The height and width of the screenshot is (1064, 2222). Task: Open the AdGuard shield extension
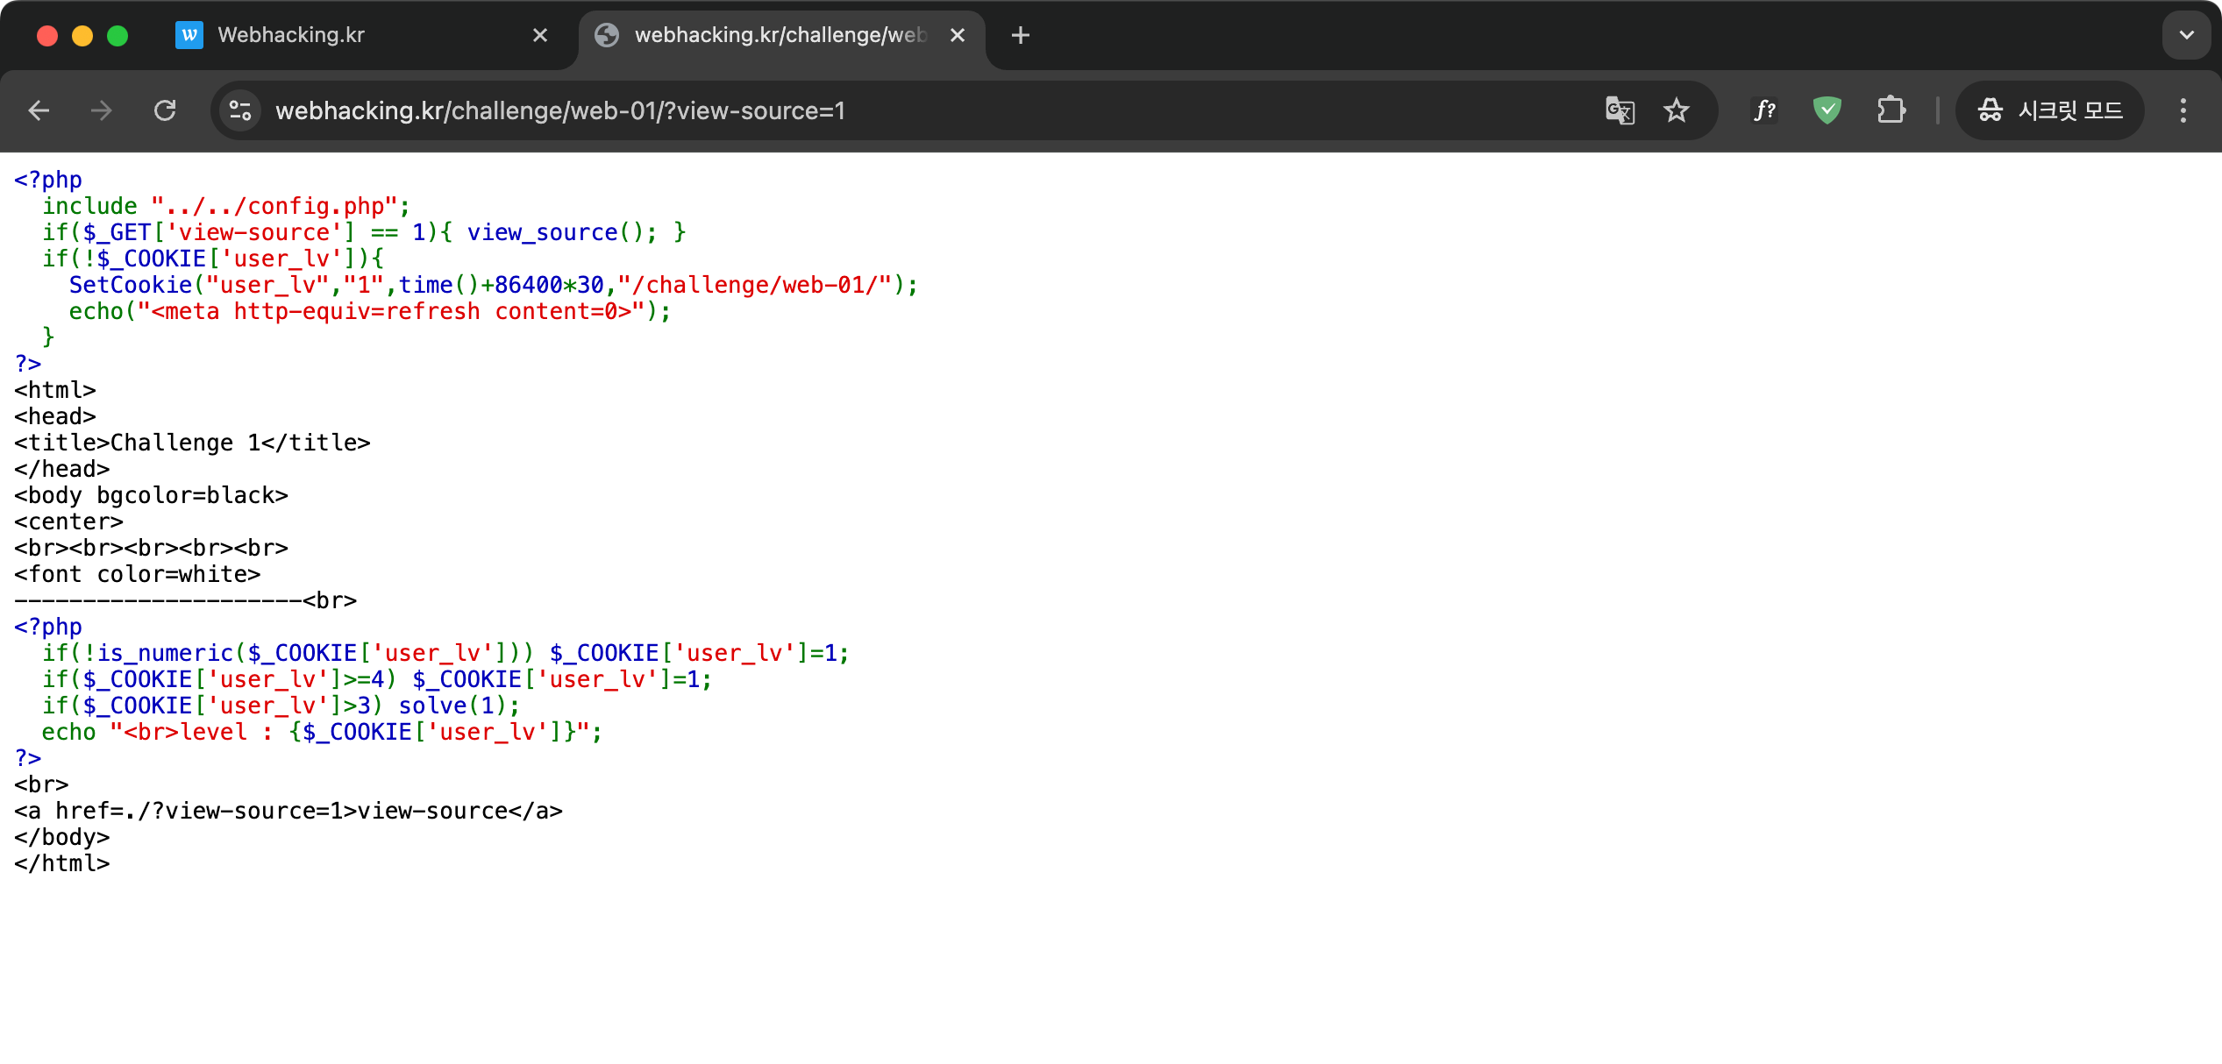pyautogui.click(x=1827, y=110)
